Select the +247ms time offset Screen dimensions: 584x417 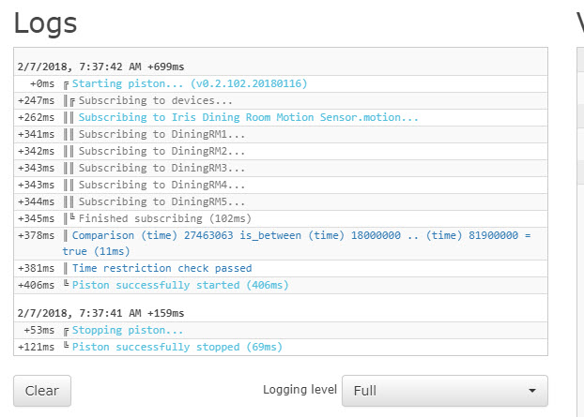point(36,100)
